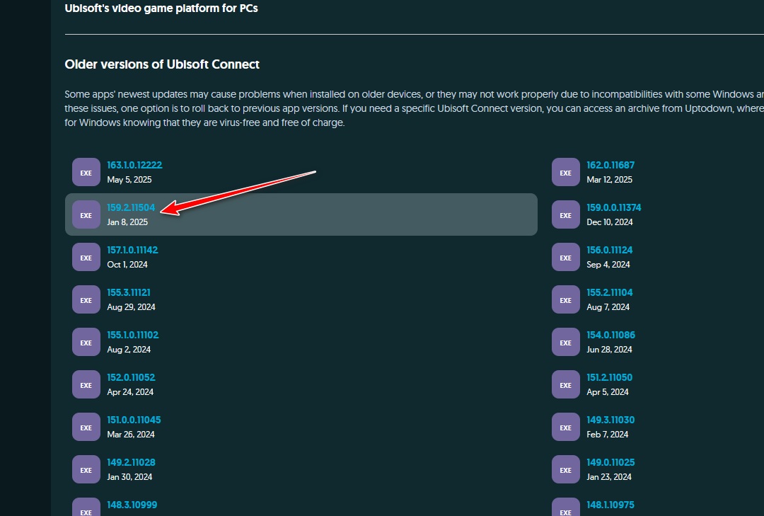The image size is (764, 516).
Task: Open version 163.1.0.12222 download link
Action: (x=134, y=165)
